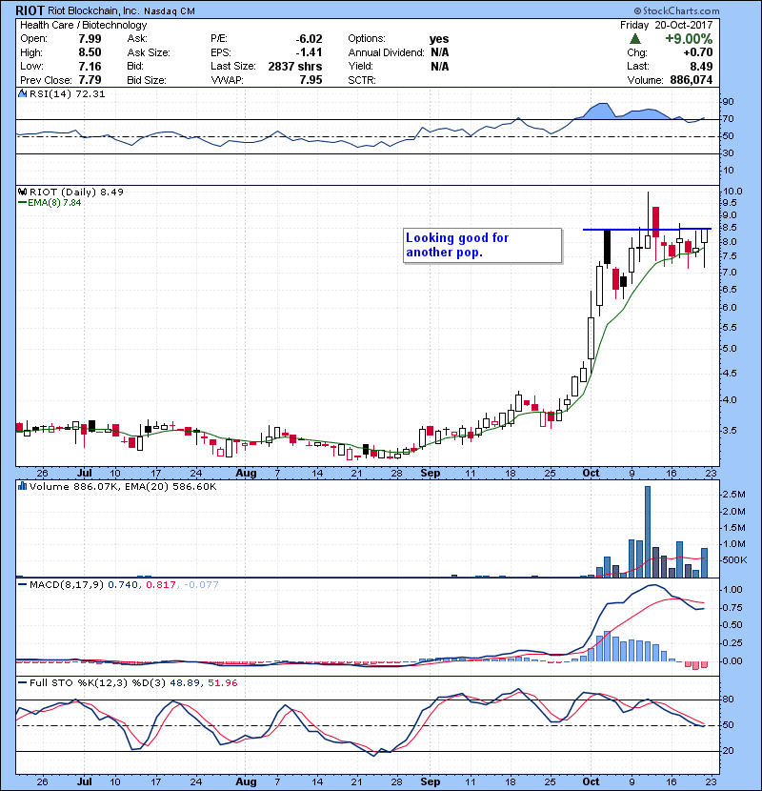This screenshot has width=762, height=791.
Task: Click the green EMA(8) legend line marker
Action: (23, 203)
